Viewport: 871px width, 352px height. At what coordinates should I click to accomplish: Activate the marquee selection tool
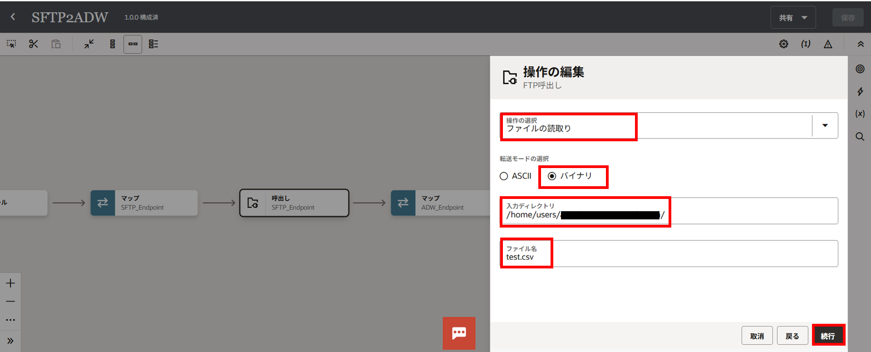tap(11, 44)
